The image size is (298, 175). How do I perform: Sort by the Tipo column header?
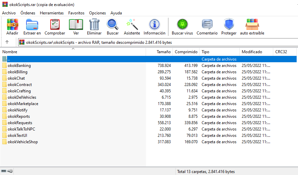click(220, 52)
